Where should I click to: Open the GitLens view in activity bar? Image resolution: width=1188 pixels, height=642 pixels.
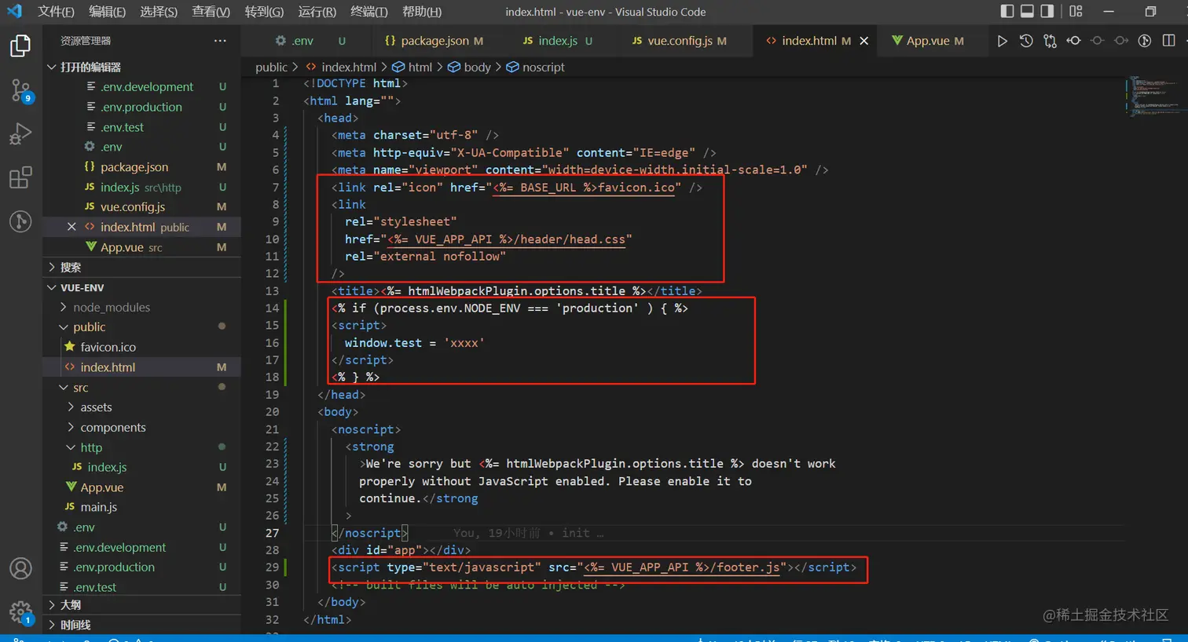(x=20, y=221)
